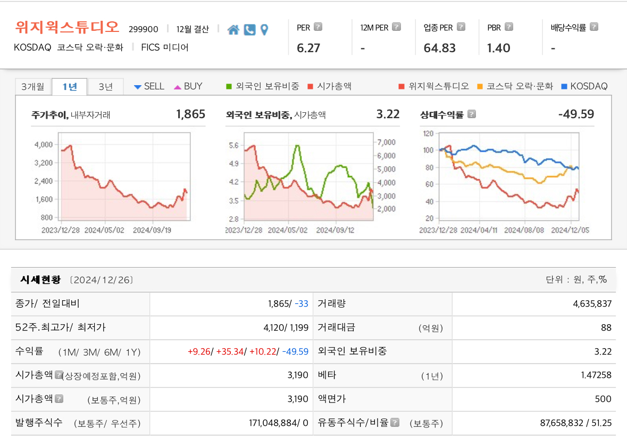Click issued shares value 171,048,884/ 0
The image size is (627, 445).
pos(278,423)
